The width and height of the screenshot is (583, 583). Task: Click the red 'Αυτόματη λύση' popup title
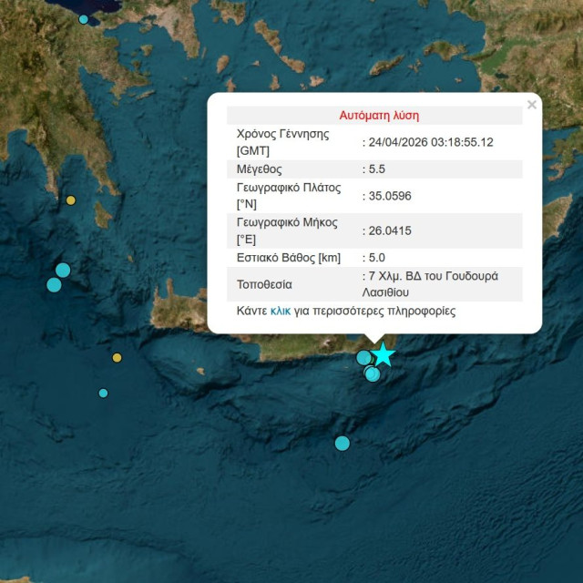click(379, 116)
